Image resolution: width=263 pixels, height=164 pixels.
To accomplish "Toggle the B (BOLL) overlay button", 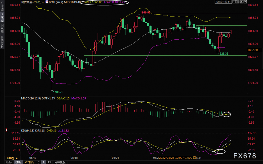I will pyautogui.click(x=44, y=162).
